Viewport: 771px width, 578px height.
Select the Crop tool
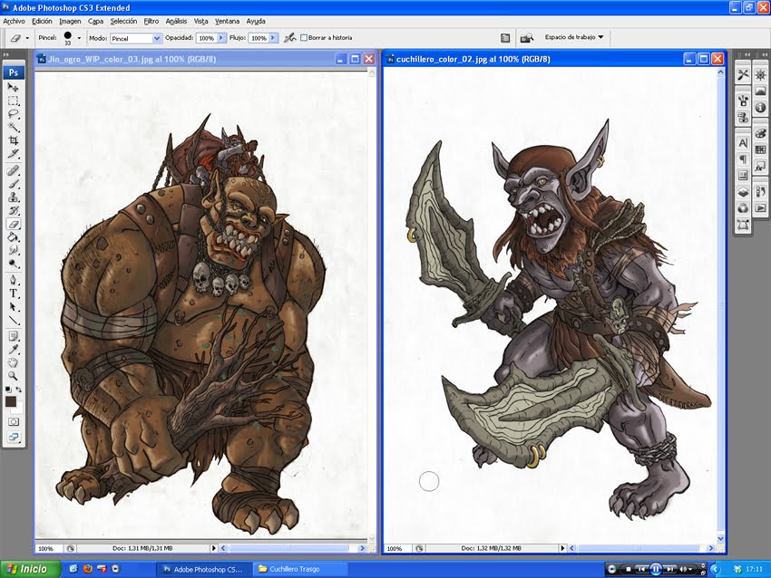pyautogui.click(x=14, y=140)
